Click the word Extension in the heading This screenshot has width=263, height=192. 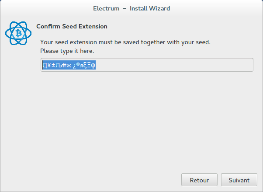(93, 26)
